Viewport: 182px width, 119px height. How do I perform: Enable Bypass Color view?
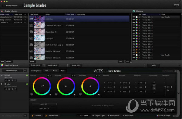tap(113, 116)
